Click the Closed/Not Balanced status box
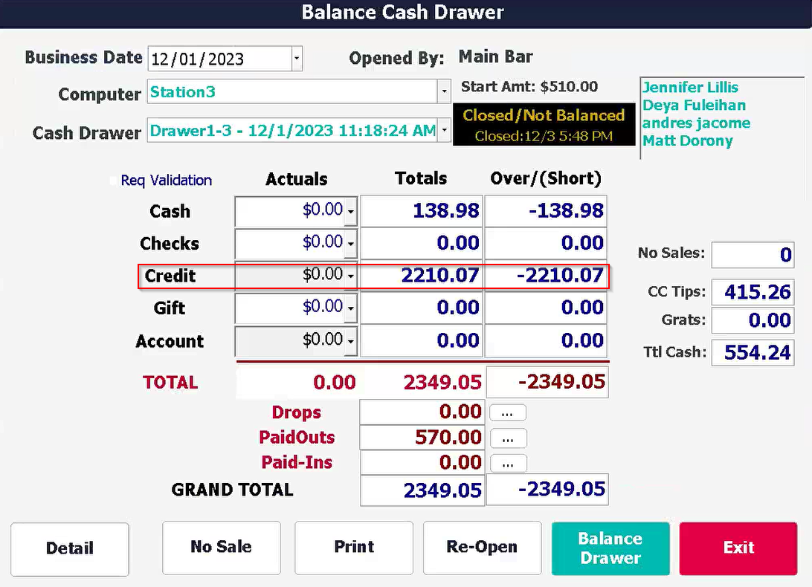Screen dimensions: 812x587 [x=544, y=124]
